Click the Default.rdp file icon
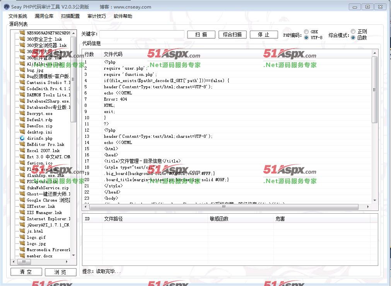This screenshot has width=391, height=286. 22,120
